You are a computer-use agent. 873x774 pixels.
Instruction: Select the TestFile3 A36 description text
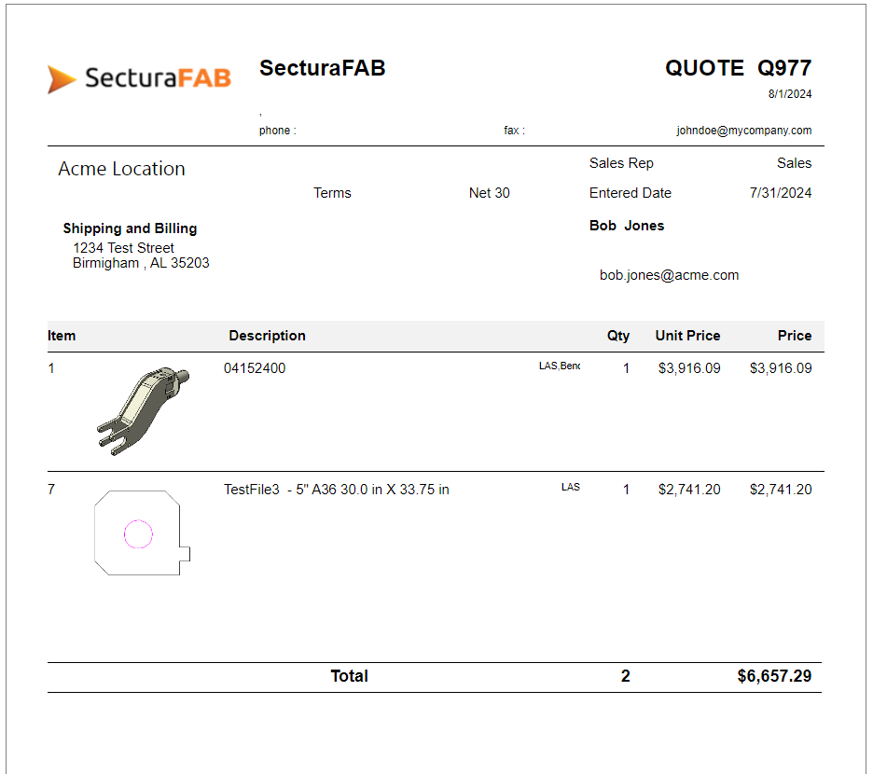pyautogui.click(x=336, y=490)
